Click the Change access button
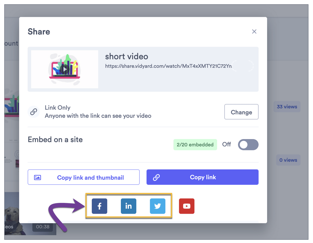Screen dimensions: 313x243 coord(241,112)
